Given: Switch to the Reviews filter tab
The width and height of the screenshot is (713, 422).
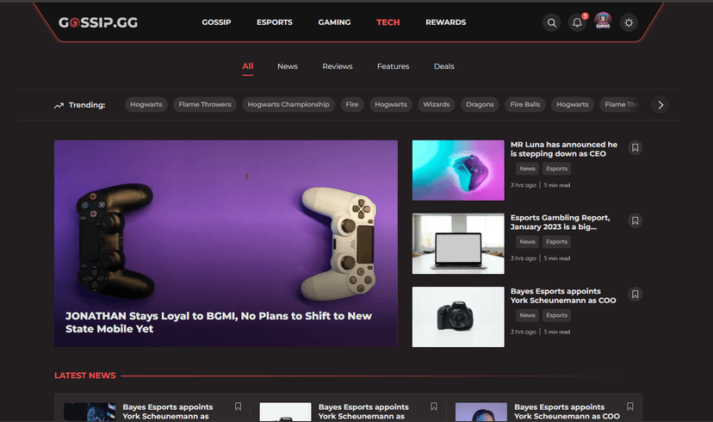Looking at the screenshot, I should tap(338, 66).
